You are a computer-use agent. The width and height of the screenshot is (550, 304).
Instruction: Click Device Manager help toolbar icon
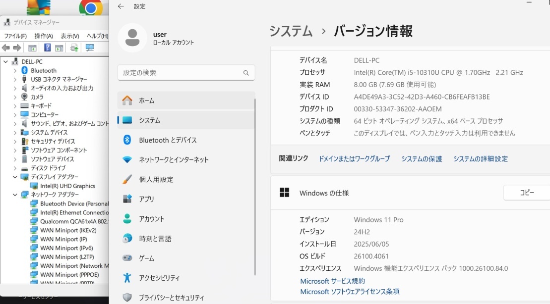click(x=47, y=48)
